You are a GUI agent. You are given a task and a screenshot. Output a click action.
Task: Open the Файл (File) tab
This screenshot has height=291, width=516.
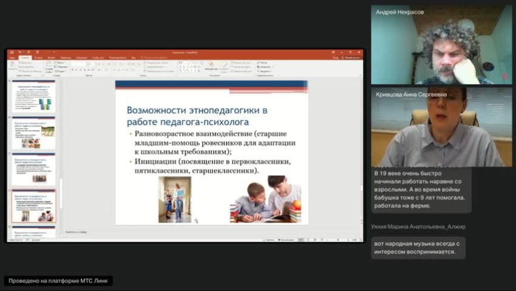13,58
